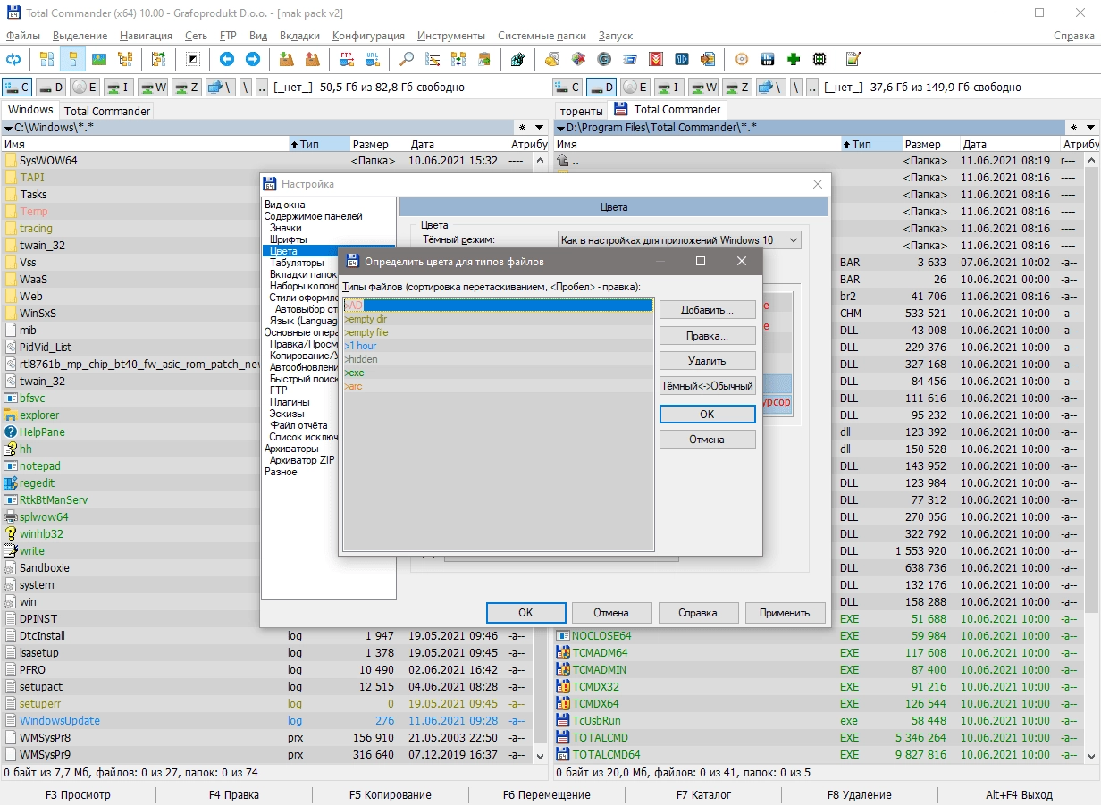Click the invert selection icon

193,59
